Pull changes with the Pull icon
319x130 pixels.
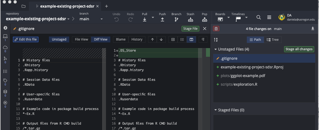(x=144, y=19)
